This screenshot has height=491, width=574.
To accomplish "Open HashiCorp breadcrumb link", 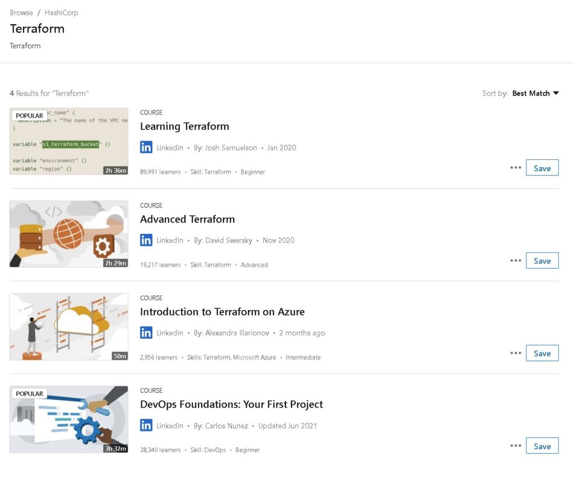I will point(61,13).
